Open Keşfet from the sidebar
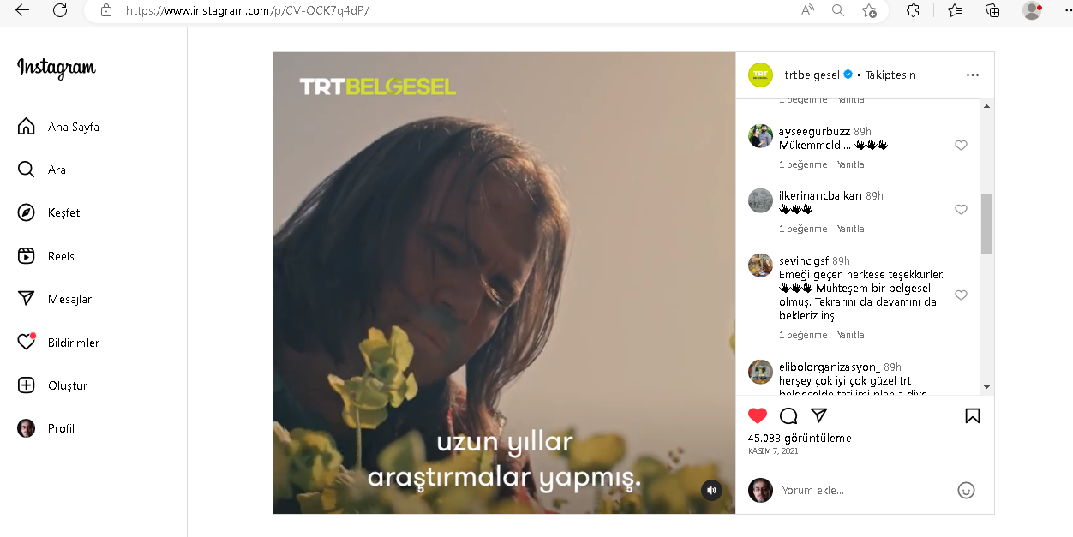Image resolution: width=1073 pixels, height=537 pixels. pos(49,212)
